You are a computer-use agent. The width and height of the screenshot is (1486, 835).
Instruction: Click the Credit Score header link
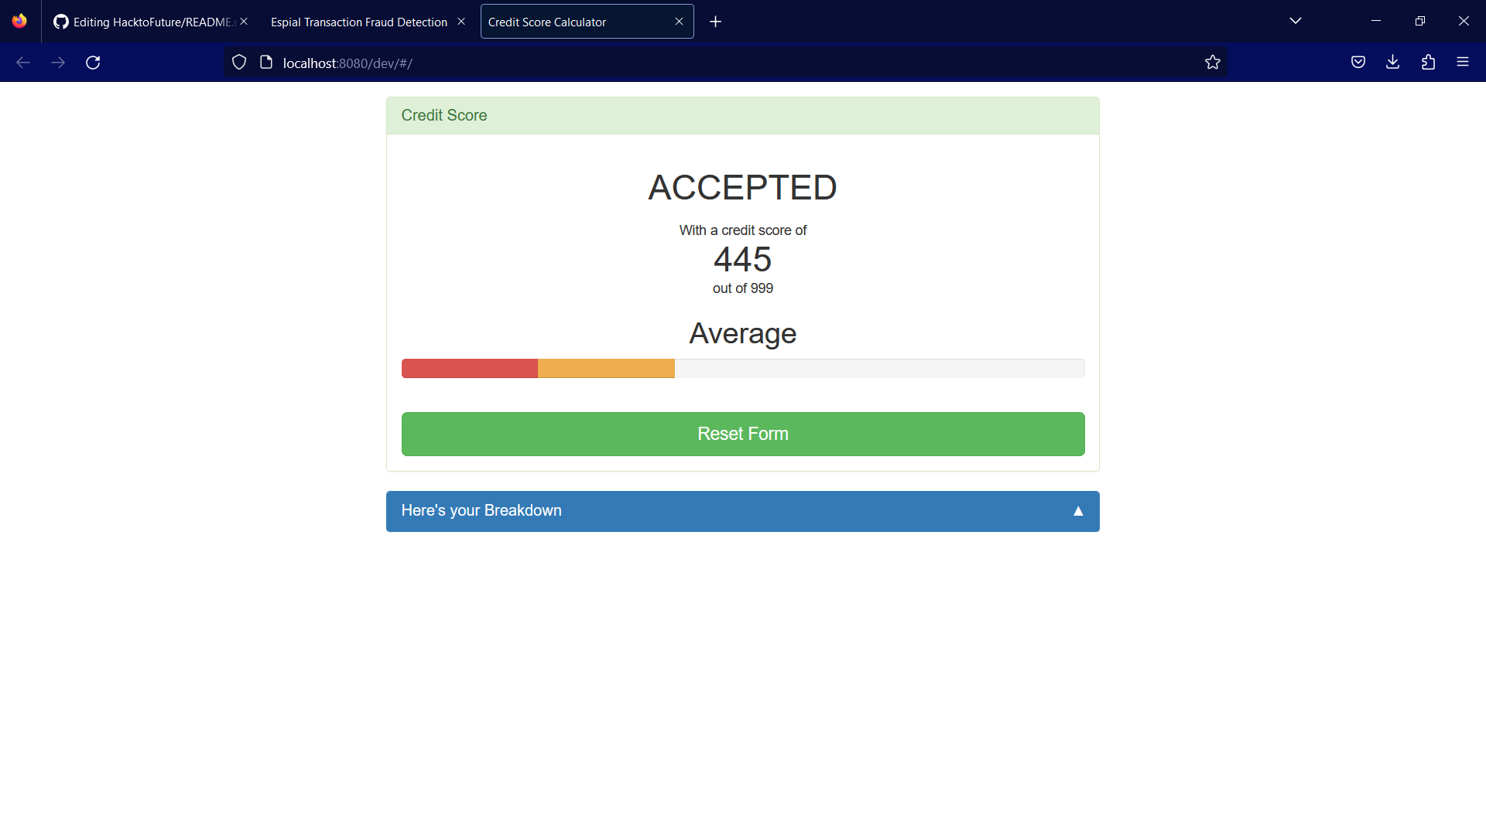[x=443, y=115]
